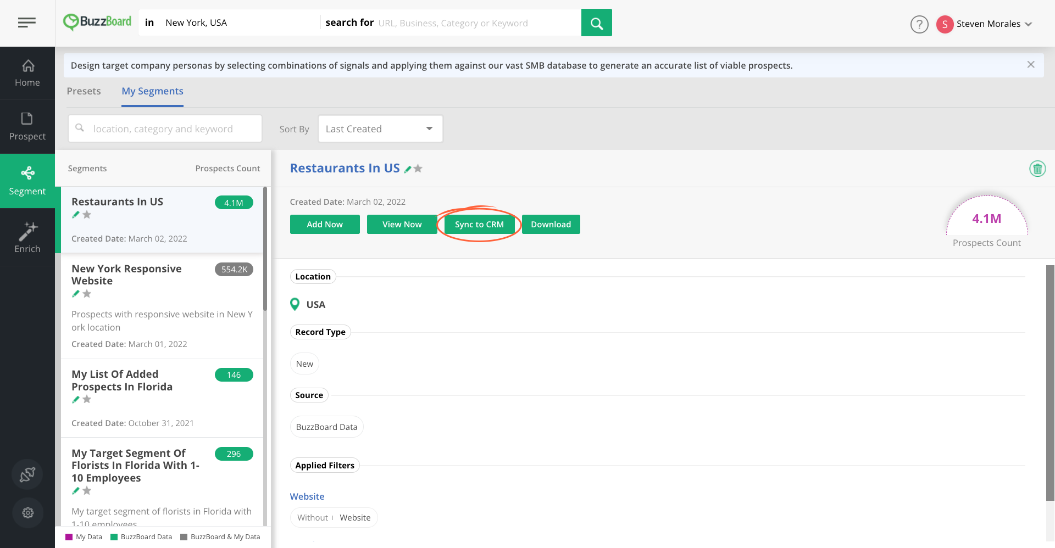Viewport: 1055px width, 548px height.
Task: Click the detail panel scrollbar
Action: (x=1050, y=382)
